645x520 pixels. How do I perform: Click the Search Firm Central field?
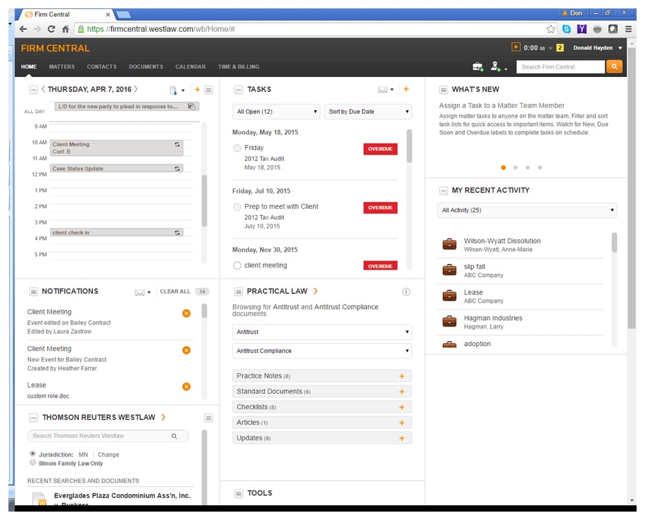(x=561, y=67)
